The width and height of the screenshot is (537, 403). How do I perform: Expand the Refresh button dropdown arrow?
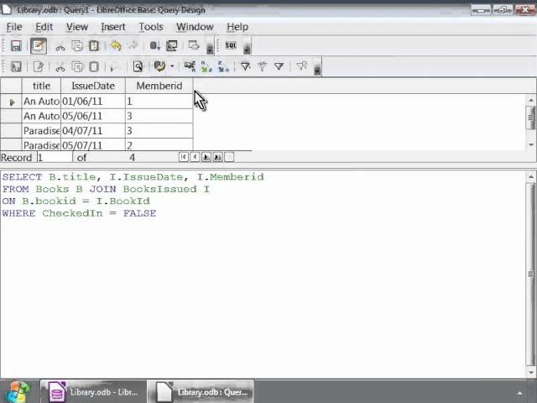tap(172, 66)
